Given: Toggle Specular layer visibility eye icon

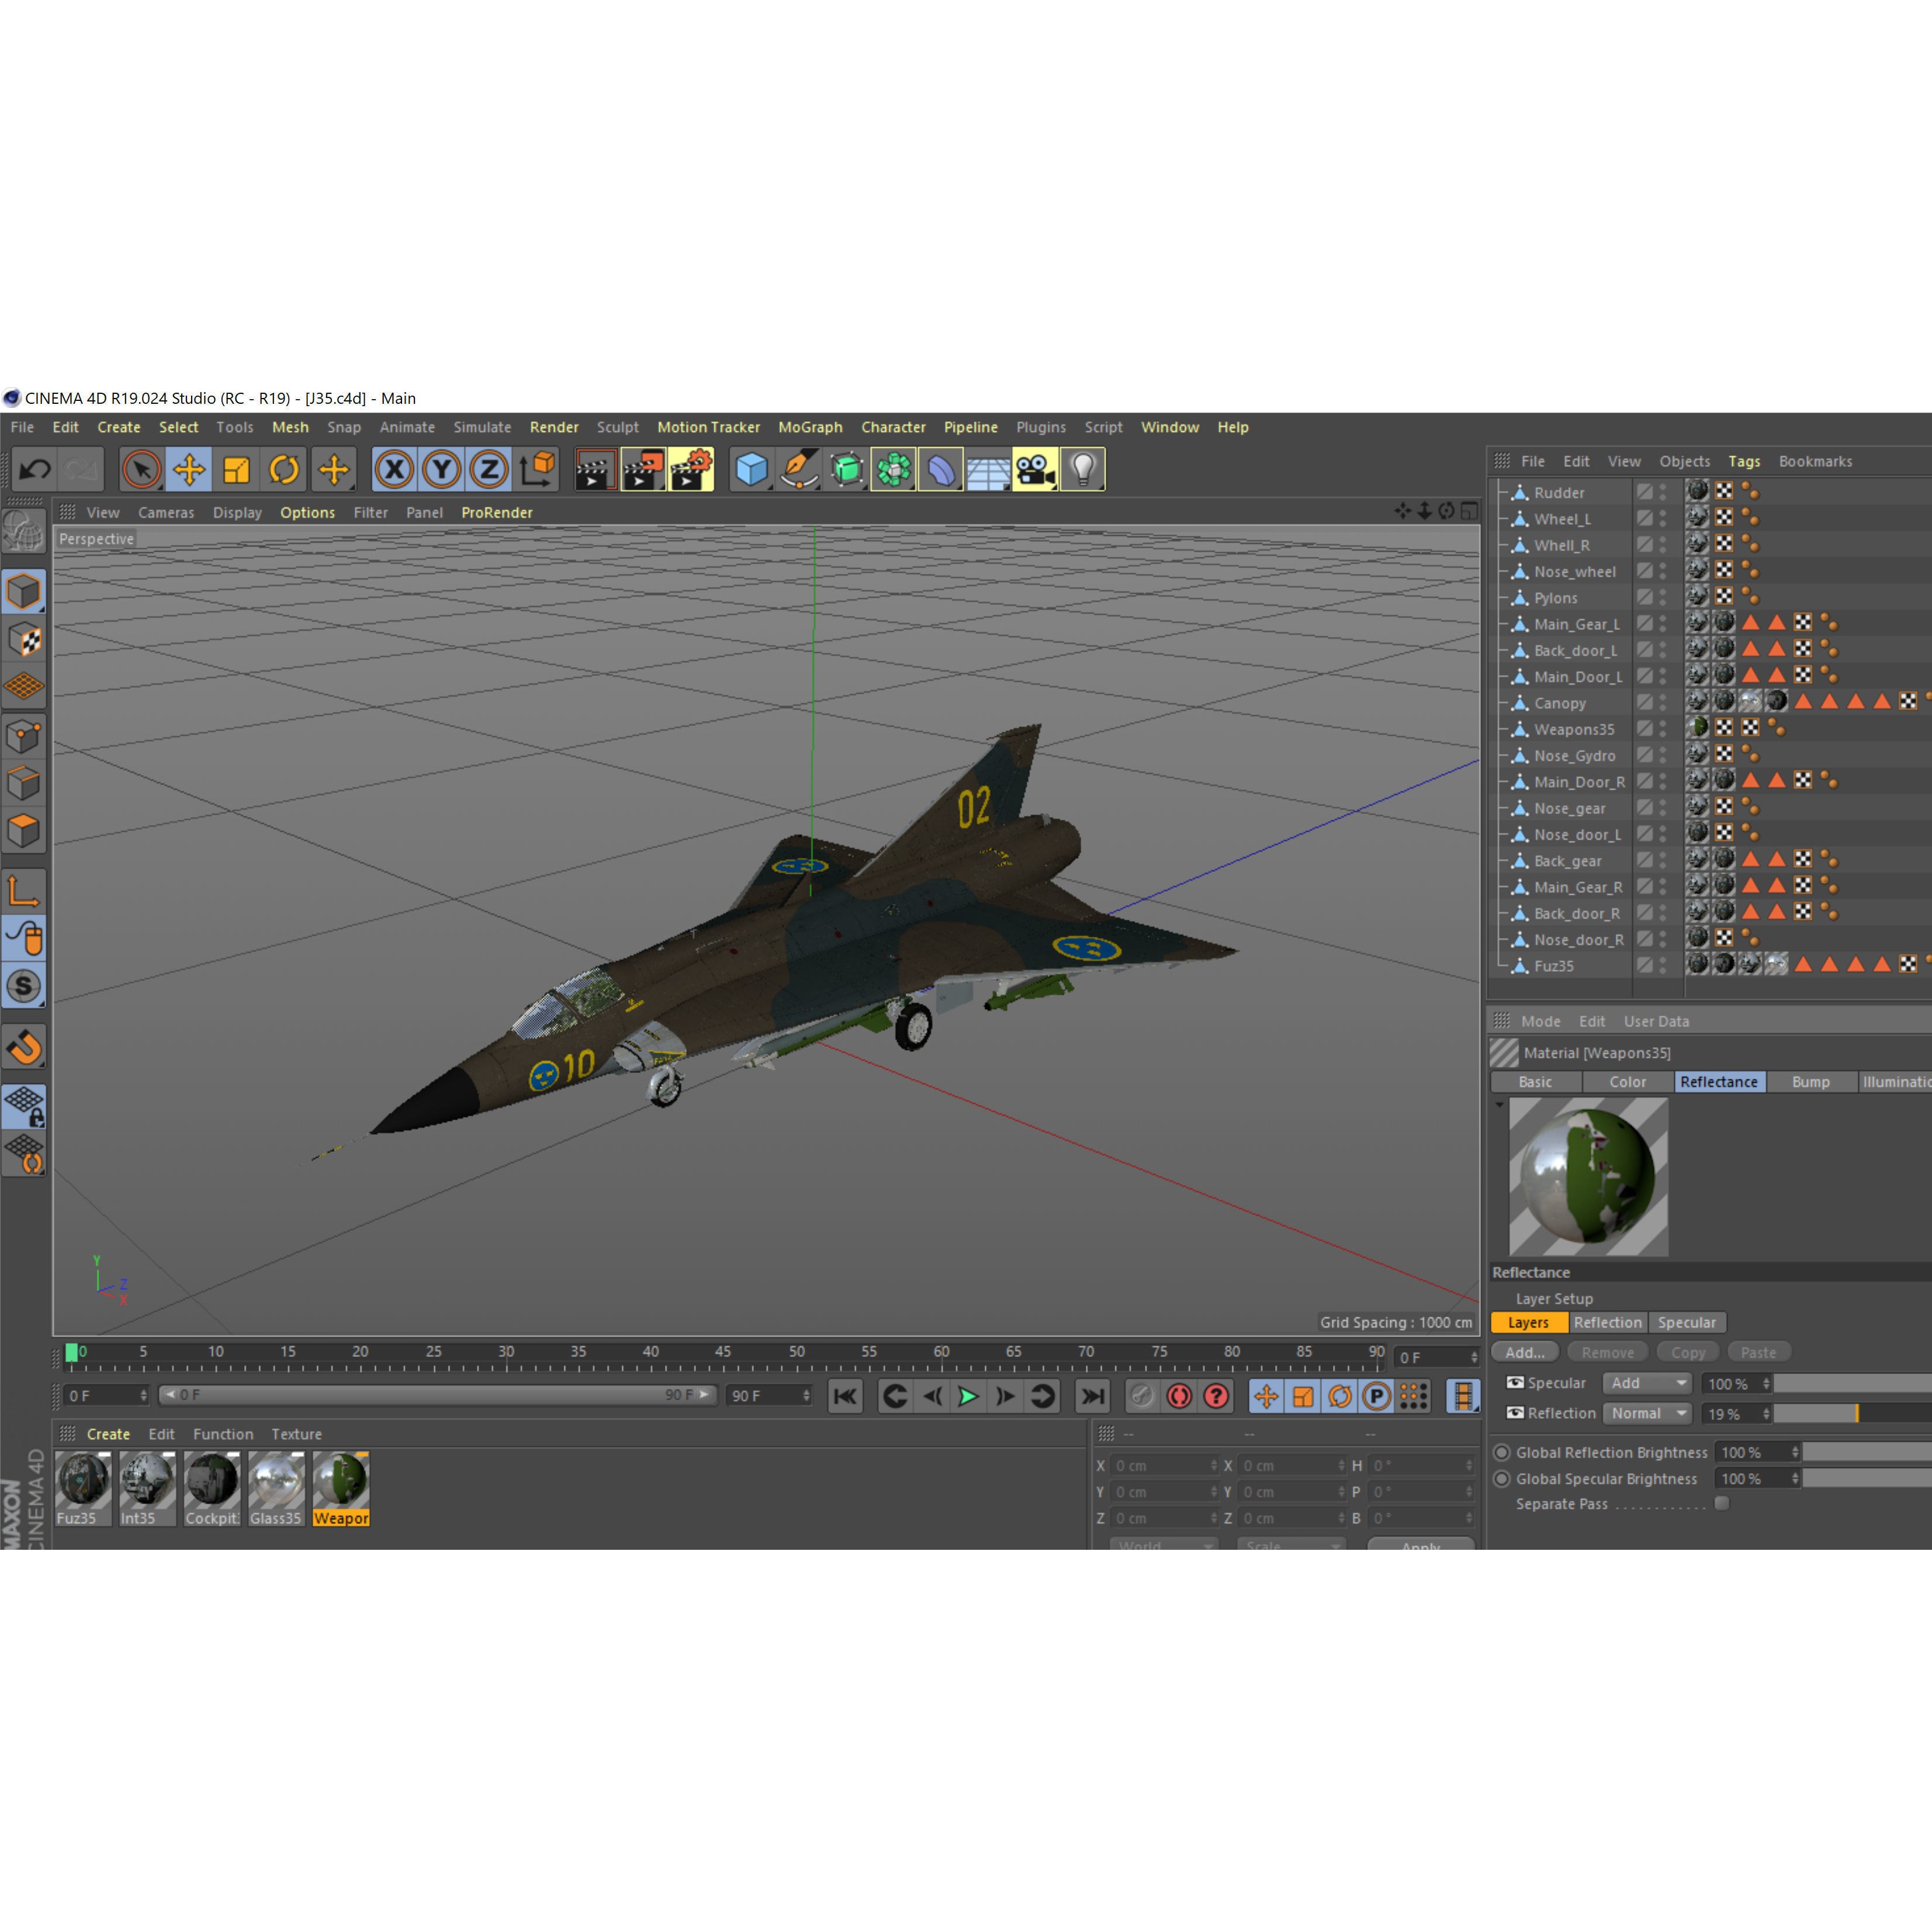Looking at the screenshot, I should (1516, 1383).
